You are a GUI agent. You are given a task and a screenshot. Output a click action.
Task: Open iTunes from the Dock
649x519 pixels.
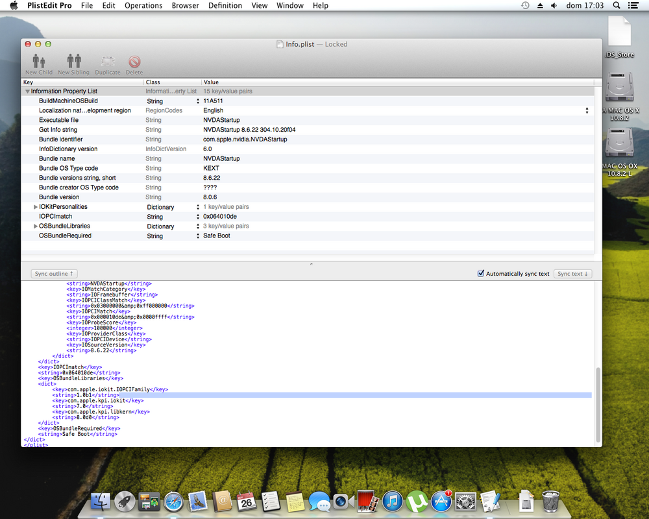pyautogui.click(x=392, y=501)
